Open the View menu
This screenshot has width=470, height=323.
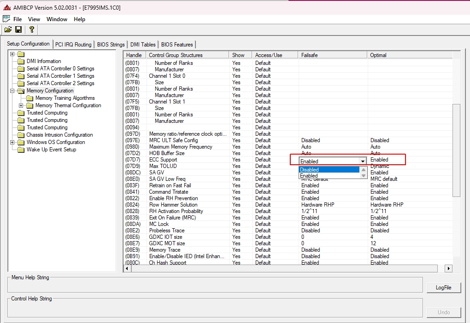pyautogui.click(x=34, y=19)
